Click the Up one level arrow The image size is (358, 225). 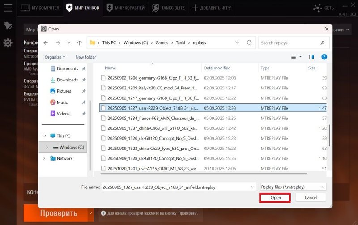(x=80, y=43)
